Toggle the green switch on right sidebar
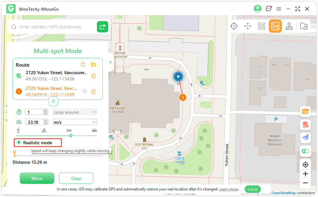Image resolution: width=318 pixels, height=197 pixels. (305, 151)
